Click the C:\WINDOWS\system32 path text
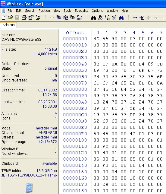This screenshot has width=166, height=194. (21, 40)
